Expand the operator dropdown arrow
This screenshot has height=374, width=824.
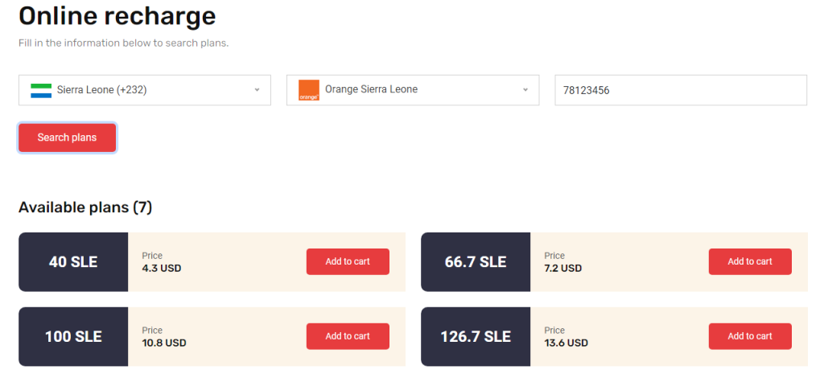525,90
